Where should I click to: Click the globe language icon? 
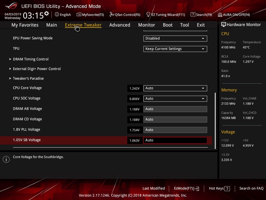57,15
